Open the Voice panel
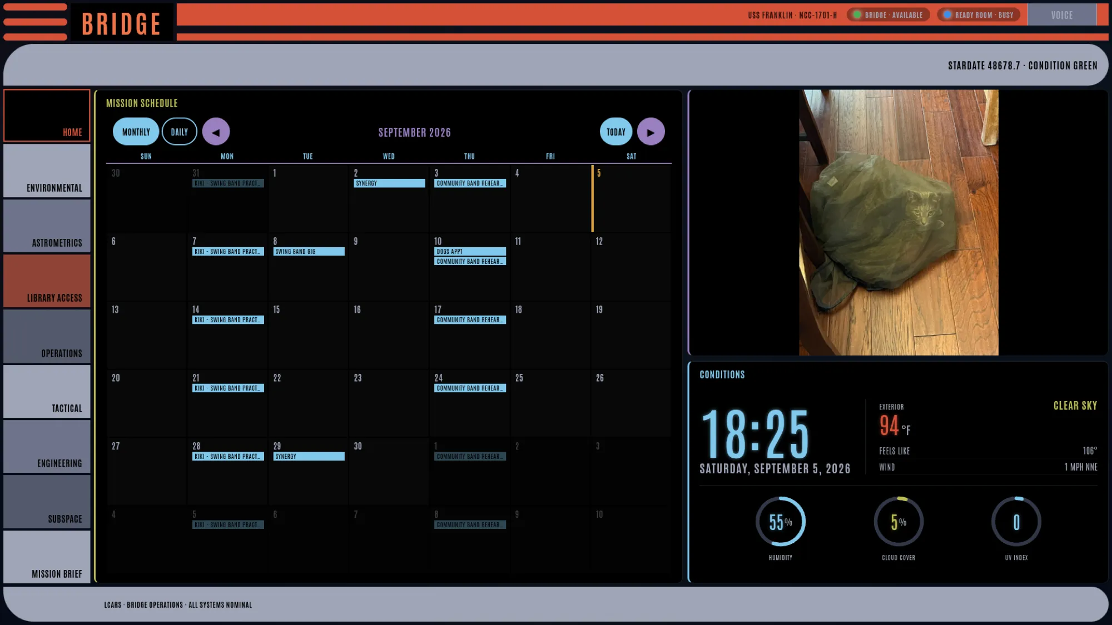The width and height of the screenshot is (1112, 625). 1061,15
